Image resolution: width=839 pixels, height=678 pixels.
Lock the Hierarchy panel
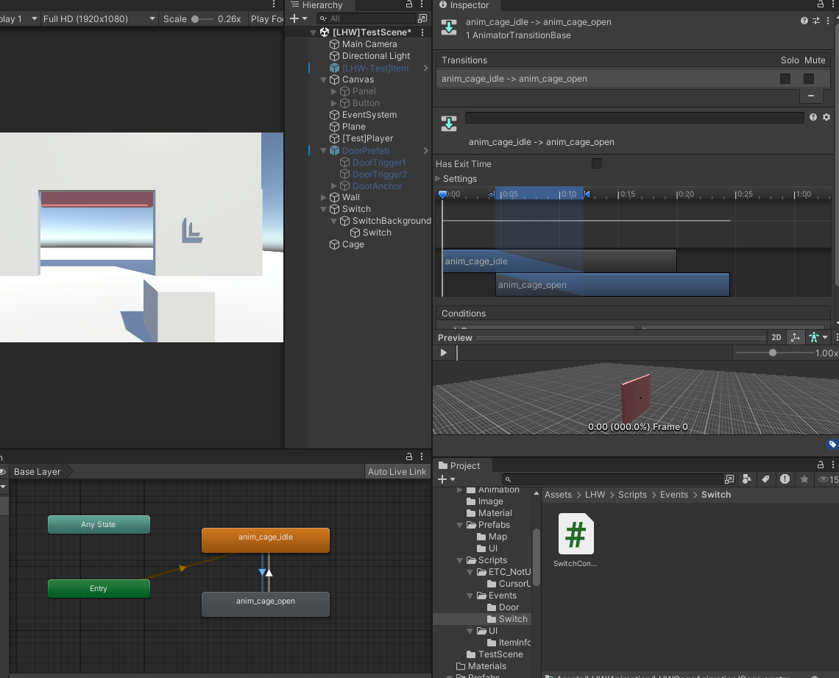tap(409, 5)
